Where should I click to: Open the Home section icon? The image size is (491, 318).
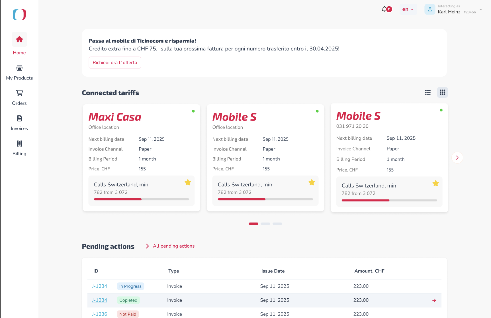pyautogui.click(x=19, y=39)
